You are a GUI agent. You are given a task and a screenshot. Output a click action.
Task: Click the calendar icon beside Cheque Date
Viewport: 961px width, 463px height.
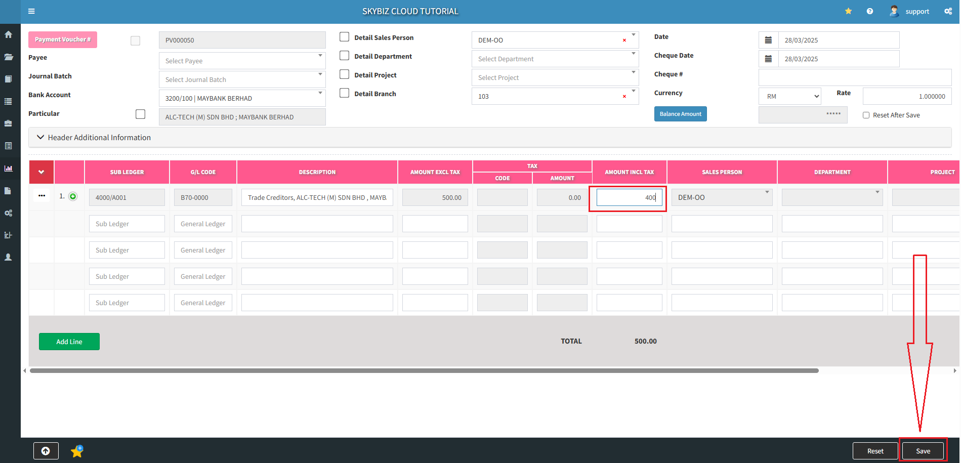pos(768,59)
